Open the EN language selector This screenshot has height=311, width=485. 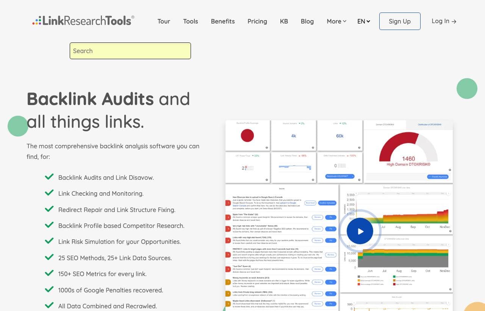pyautogui.click(x=364, y=21)
